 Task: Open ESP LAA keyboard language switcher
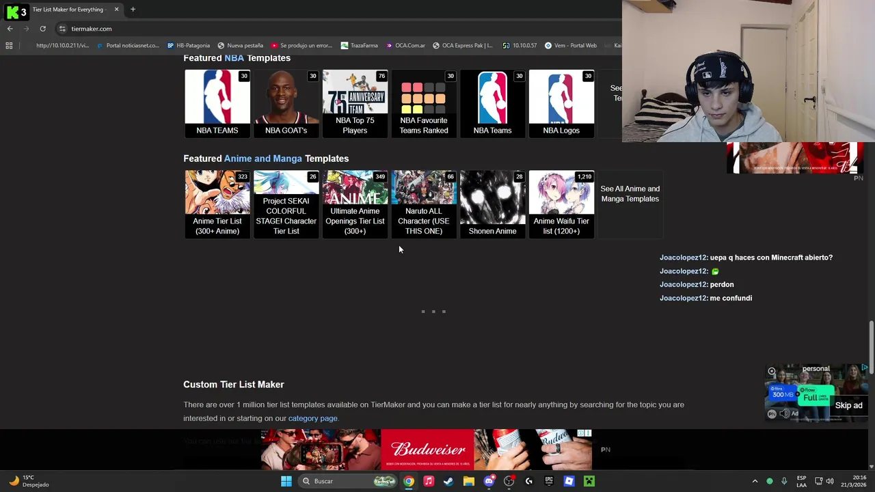click(x=801, y=481)
